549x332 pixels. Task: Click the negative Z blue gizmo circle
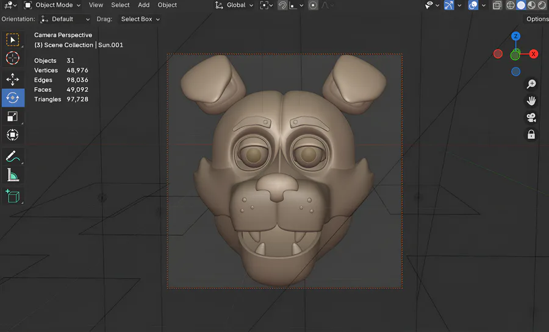tap(515, 72)
